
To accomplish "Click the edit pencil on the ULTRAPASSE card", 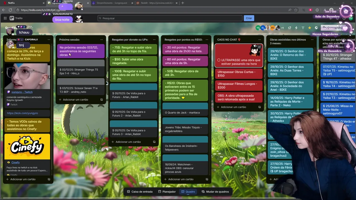I will tap(259, 47).
